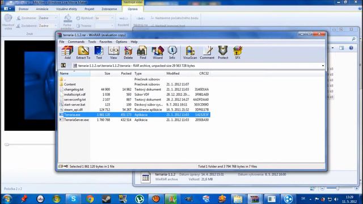Click the Info toolbar icon
The height and width of the screenshot is (204, 363).
pos(172,53)
